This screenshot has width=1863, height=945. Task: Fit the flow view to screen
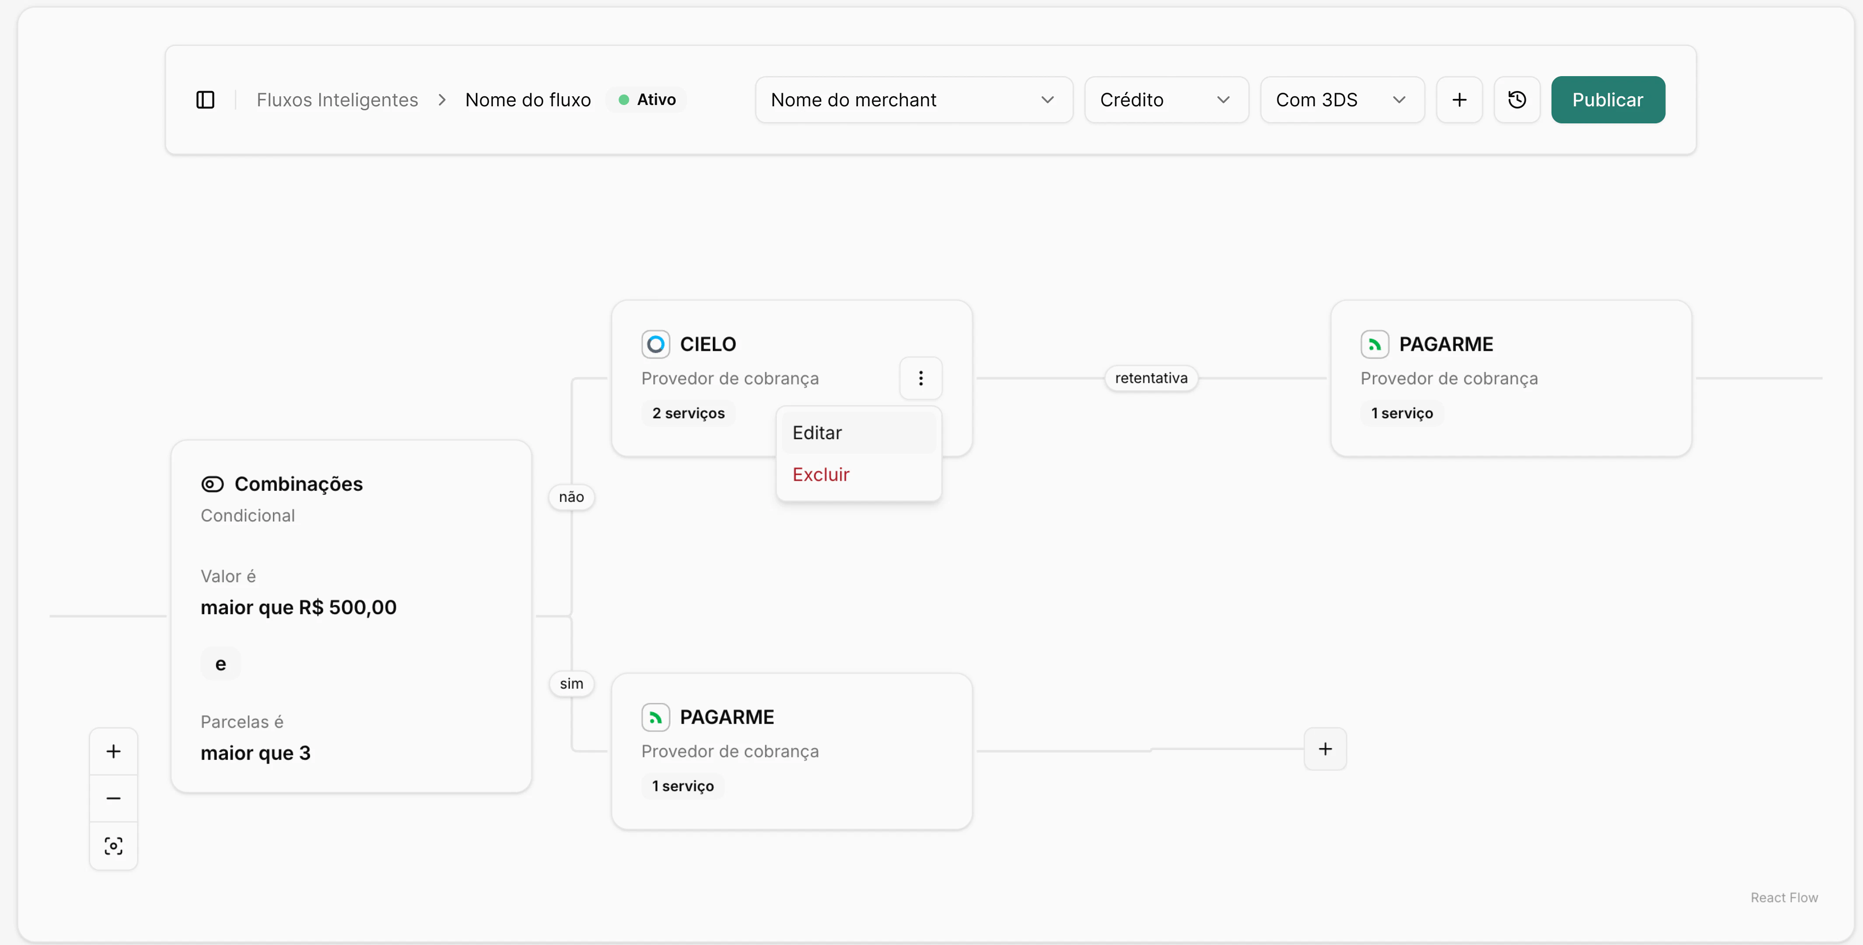[114, 846]
